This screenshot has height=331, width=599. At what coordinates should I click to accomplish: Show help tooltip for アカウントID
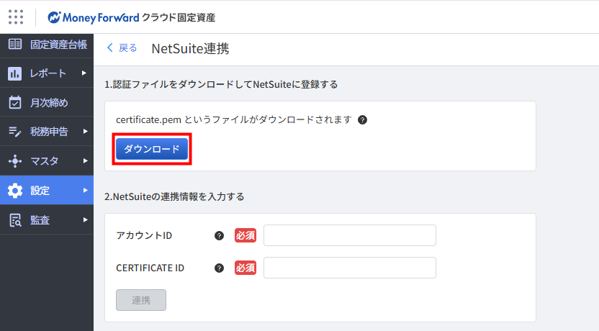[219, 235]
